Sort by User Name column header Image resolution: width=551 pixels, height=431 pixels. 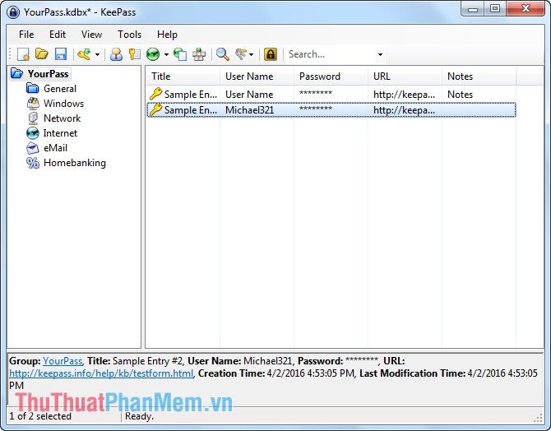coord(257,76)
